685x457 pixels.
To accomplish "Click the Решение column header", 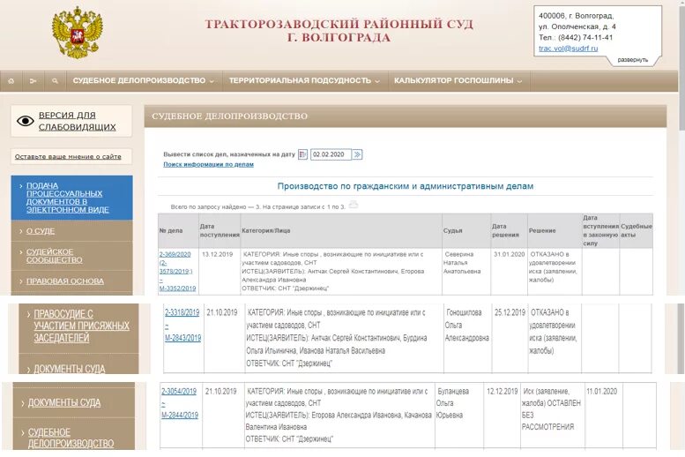I will click(x=555, y=231).
